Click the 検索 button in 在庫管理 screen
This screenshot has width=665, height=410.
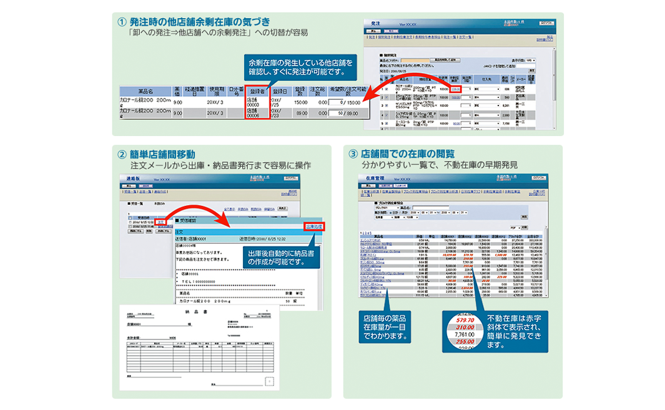525,217
